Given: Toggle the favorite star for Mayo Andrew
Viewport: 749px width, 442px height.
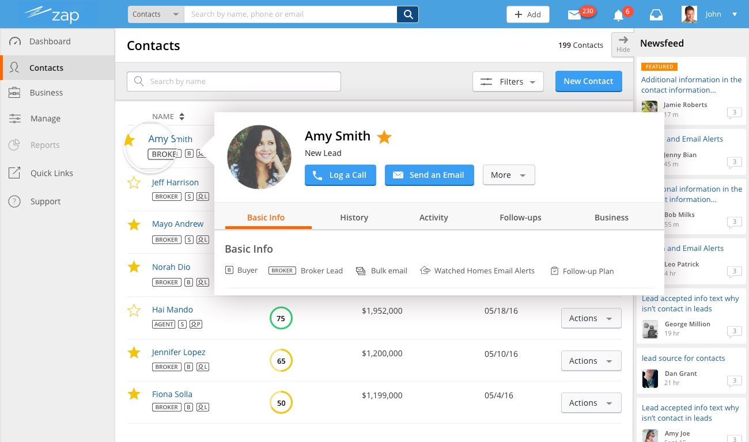Looking at the screenshot, I should [134, 224].
